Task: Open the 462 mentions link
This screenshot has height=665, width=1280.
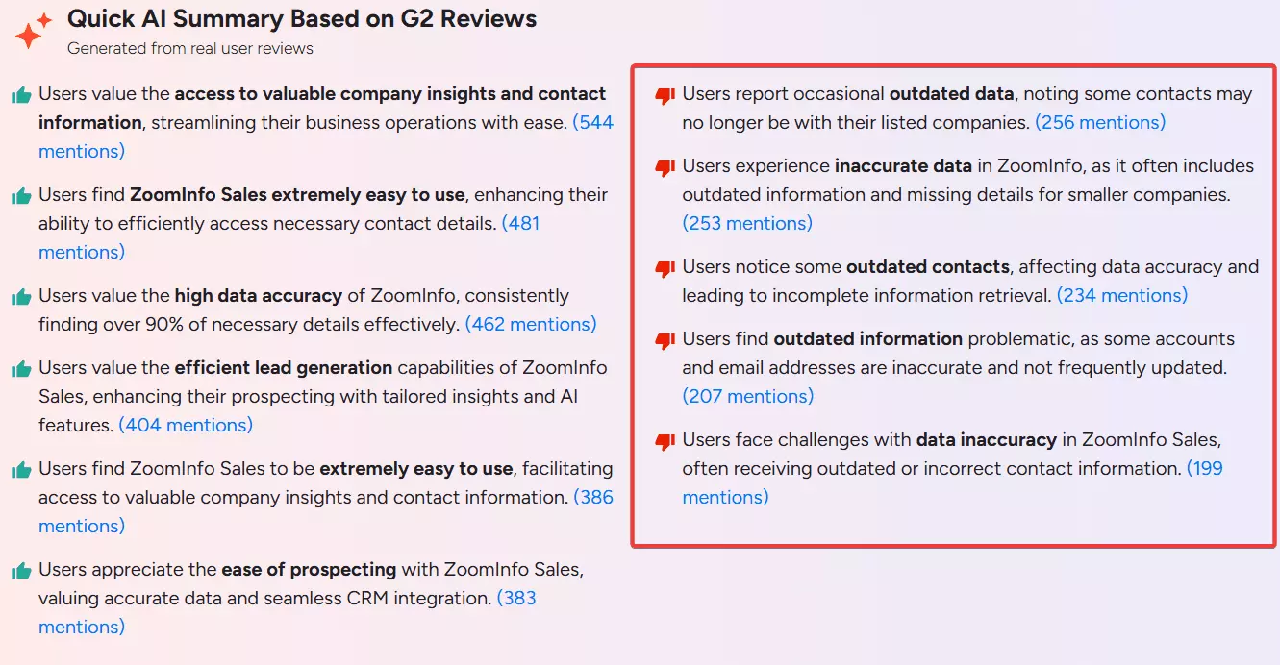Action: tap(532, 324)
